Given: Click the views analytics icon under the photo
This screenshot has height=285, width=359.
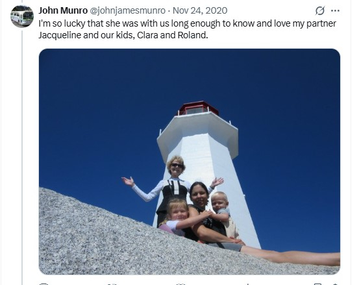Looking at the screenshot, I should click(x=247, y=284).
